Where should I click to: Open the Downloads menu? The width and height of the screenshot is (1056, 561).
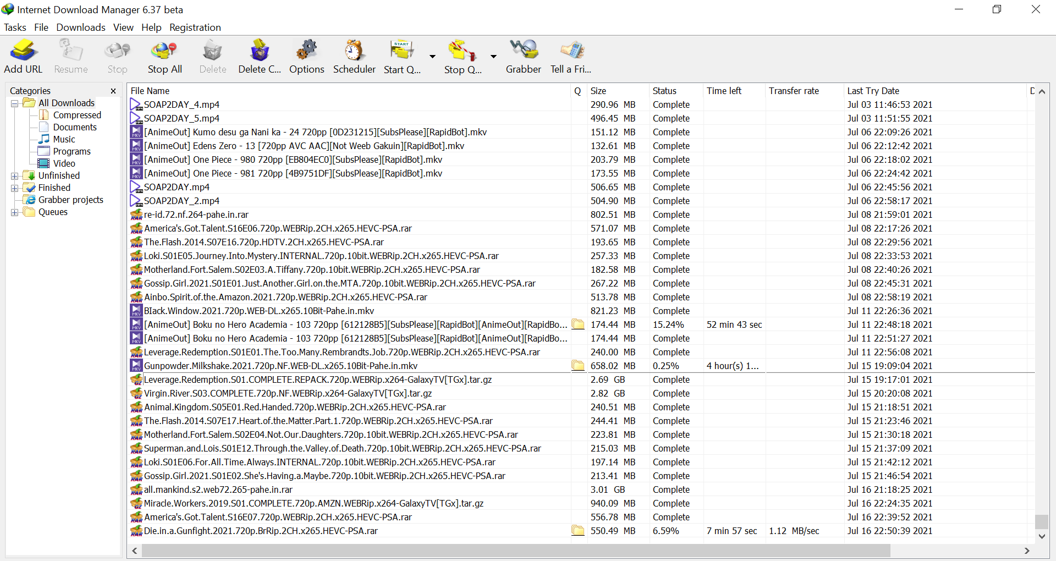click(81, 28)
